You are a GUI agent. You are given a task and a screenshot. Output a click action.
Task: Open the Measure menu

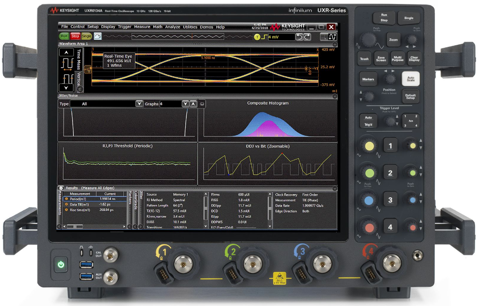point(142,27)
